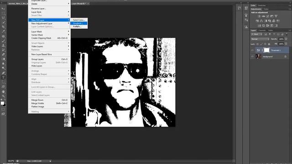Screen dimensions: 292x164
Task: Click the background color swatch
Action: [5, 105]
